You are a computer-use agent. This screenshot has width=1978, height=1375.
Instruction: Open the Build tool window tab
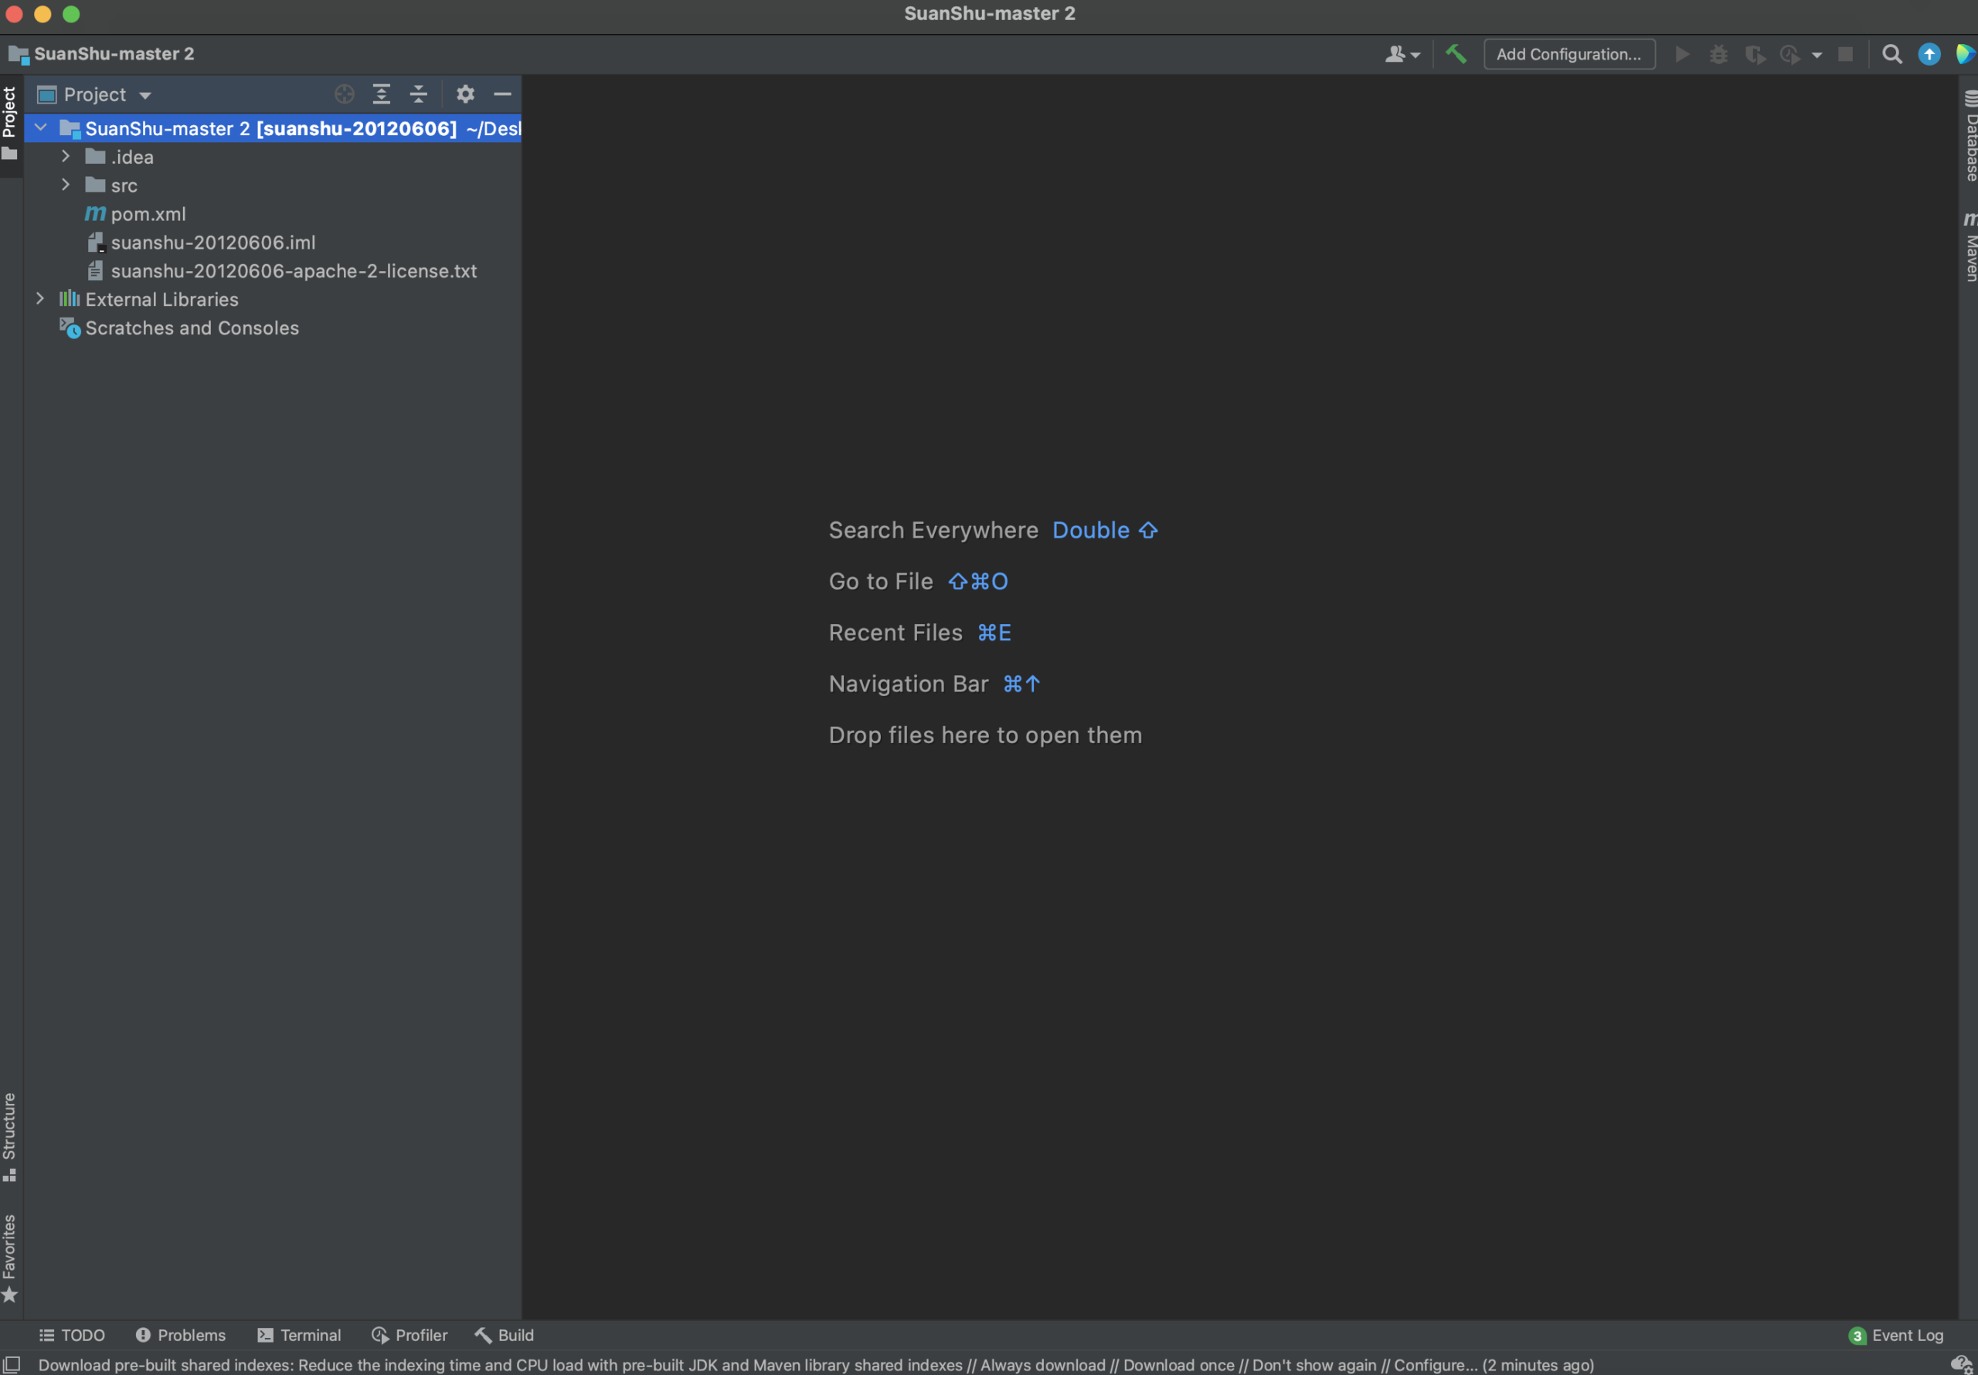[x=505, y=1335]
